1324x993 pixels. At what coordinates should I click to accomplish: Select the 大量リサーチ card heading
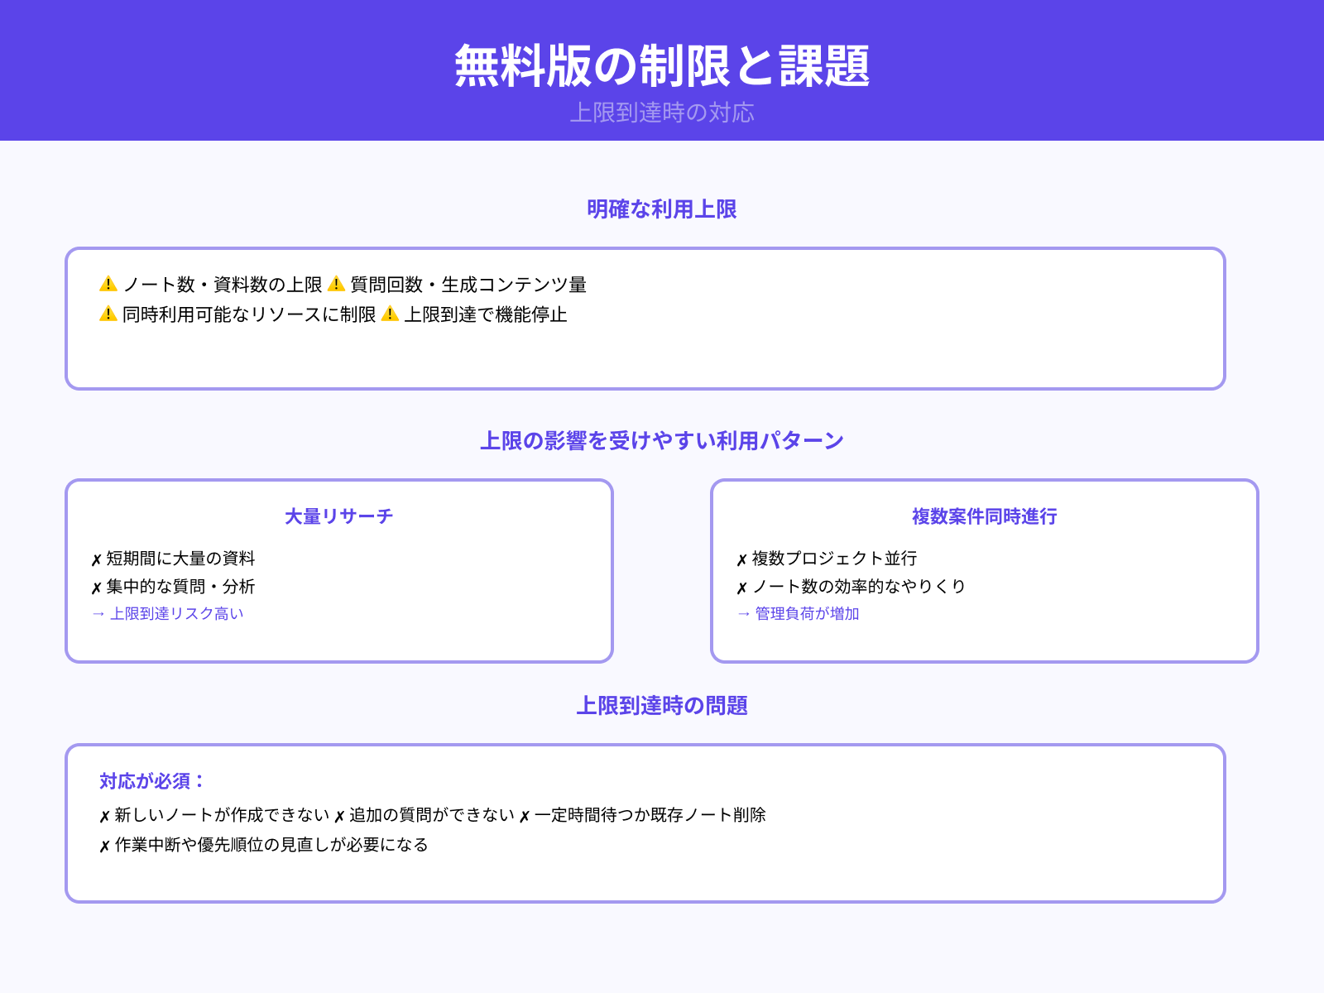click(339, 516)
